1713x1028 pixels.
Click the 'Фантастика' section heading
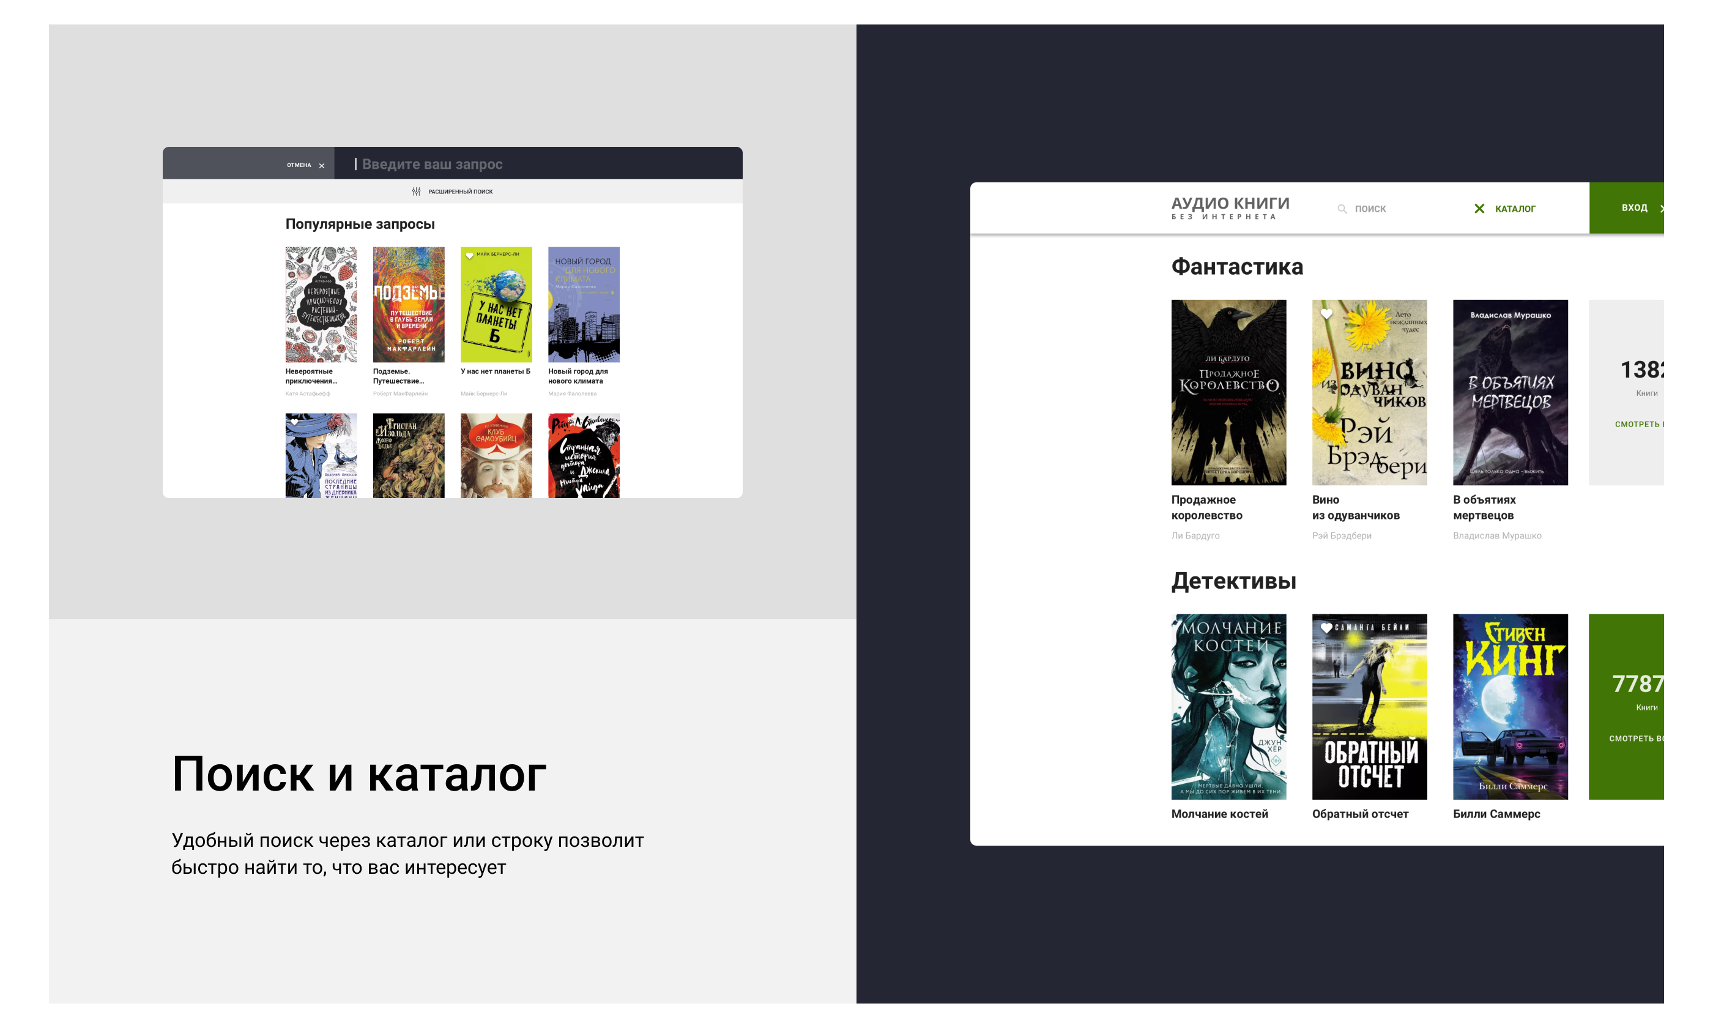[x=1236, y=267]
